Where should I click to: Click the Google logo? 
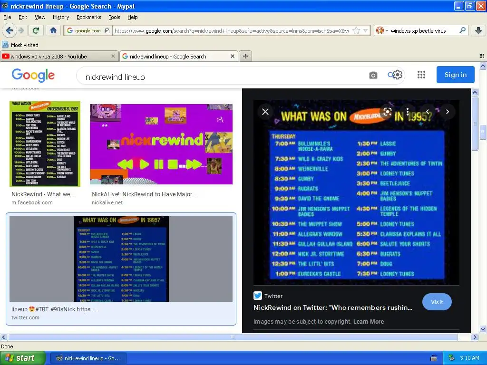33,75
